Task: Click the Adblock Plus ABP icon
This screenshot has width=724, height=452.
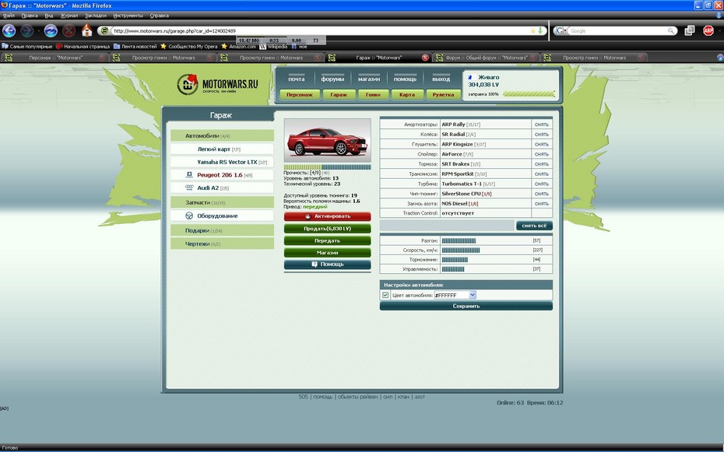Action: (x=708, y=30)
